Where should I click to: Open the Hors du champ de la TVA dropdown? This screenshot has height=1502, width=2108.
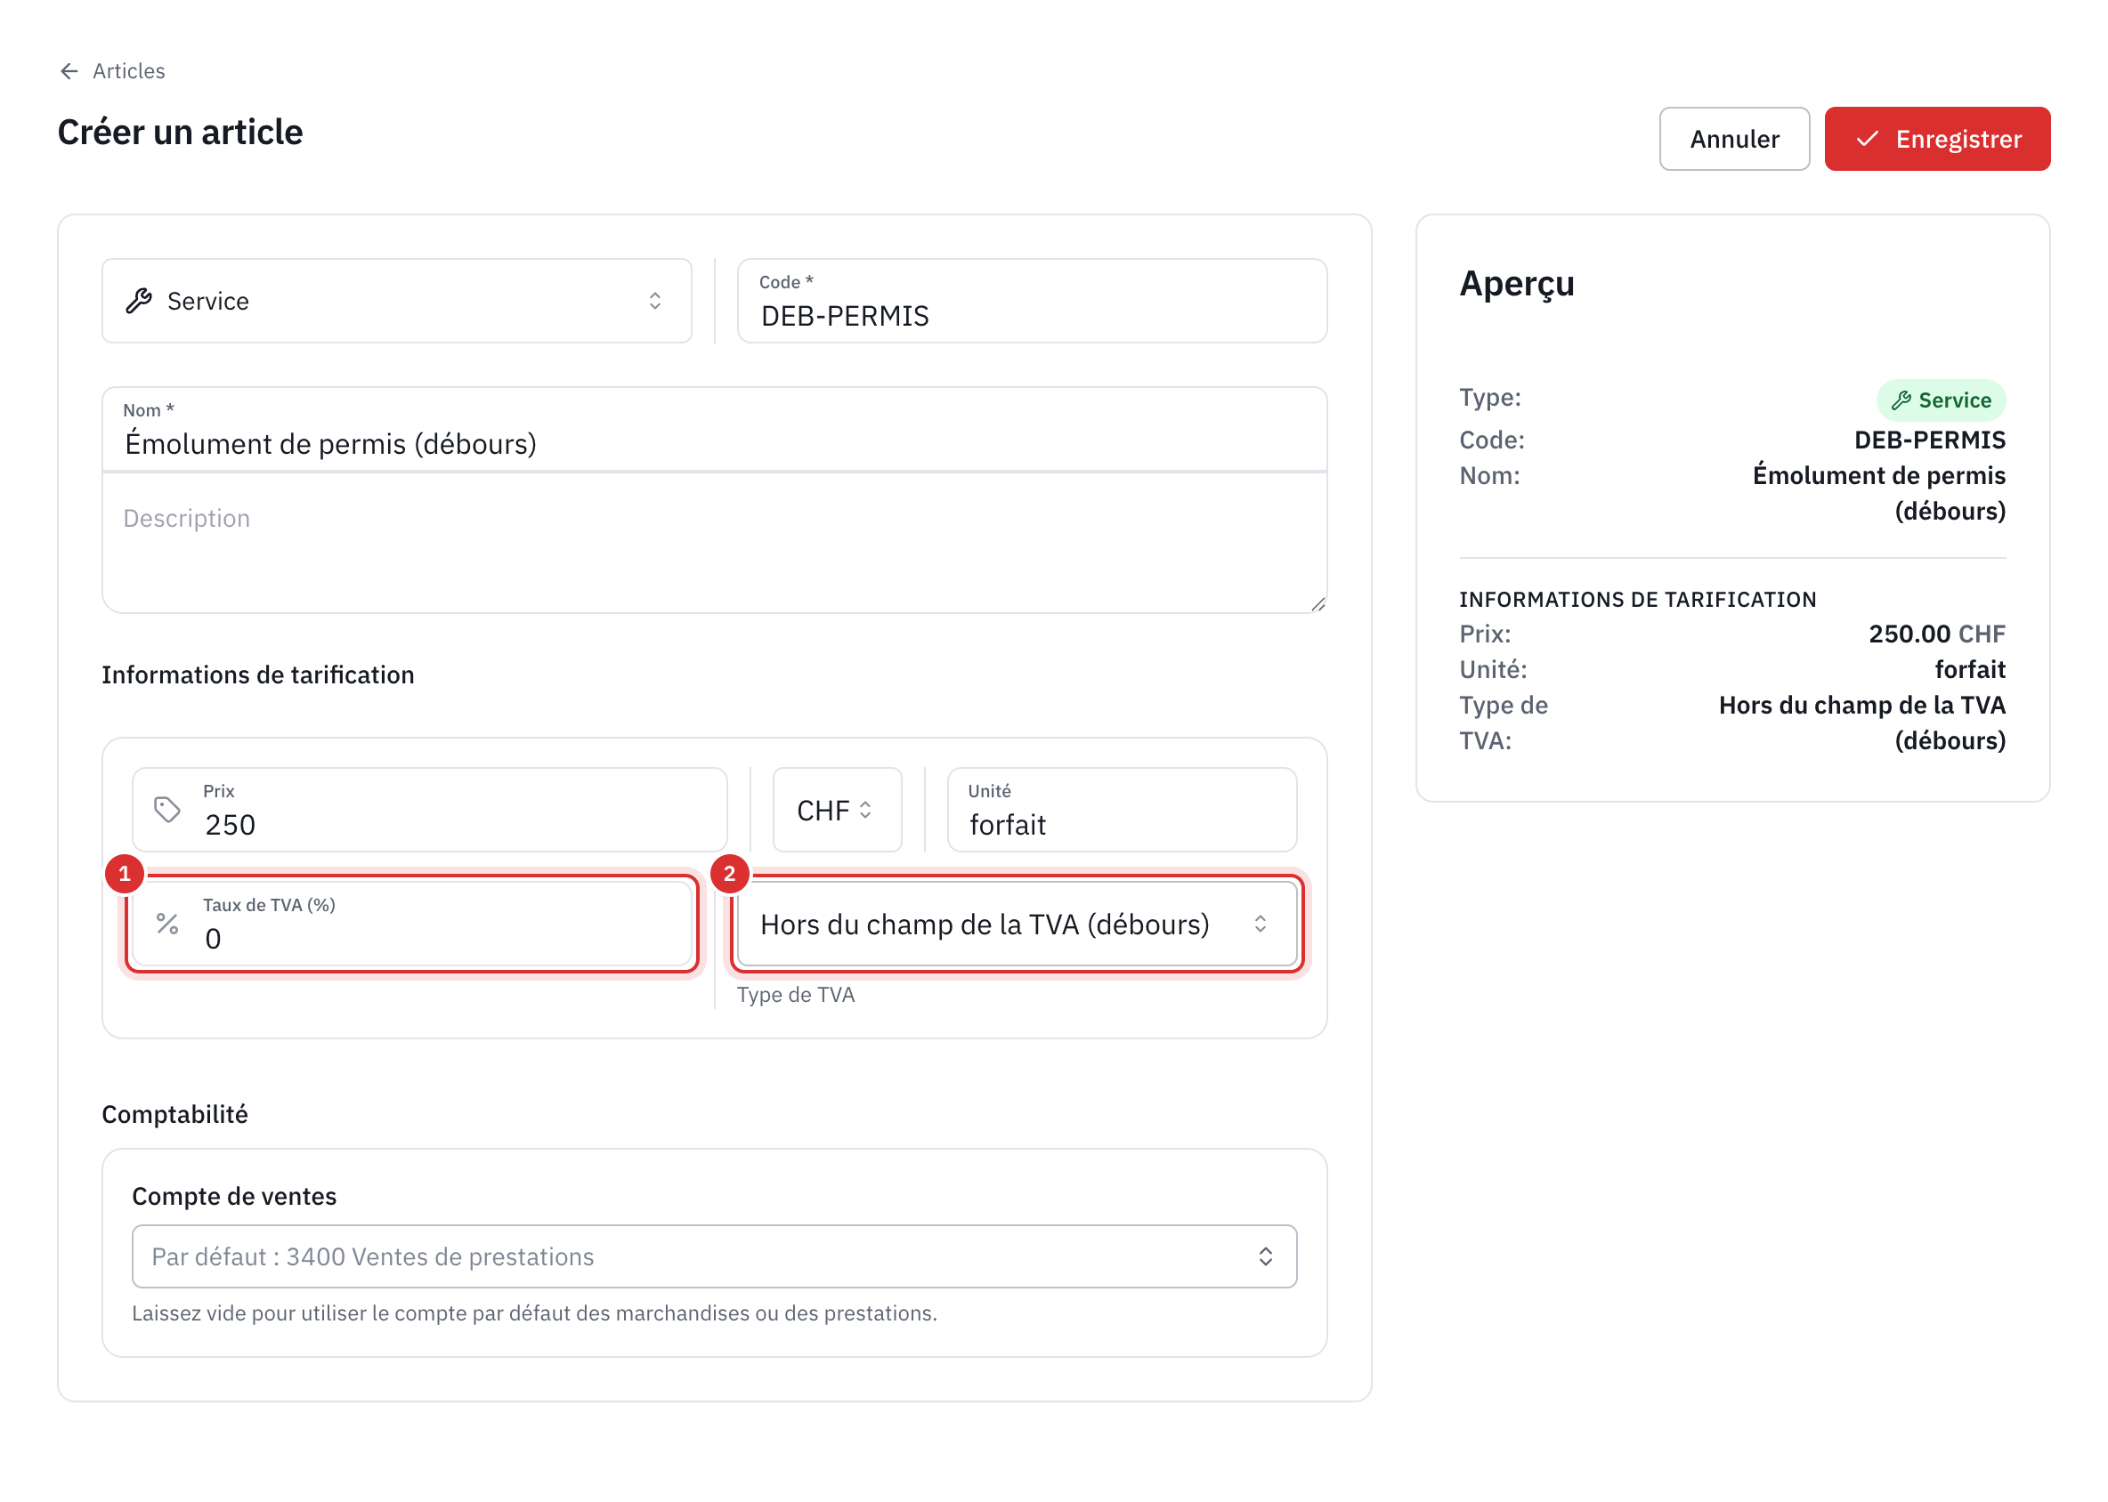(x=1017, y=923)
